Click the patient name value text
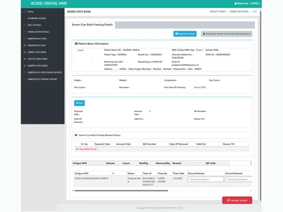 point(131,50)
